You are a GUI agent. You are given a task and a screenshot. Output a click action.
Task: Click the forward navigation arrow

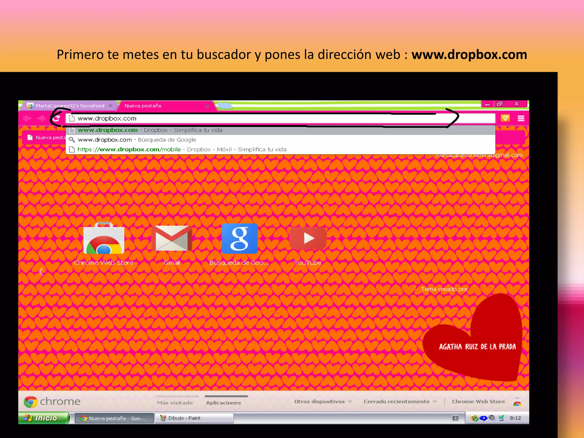42,118
